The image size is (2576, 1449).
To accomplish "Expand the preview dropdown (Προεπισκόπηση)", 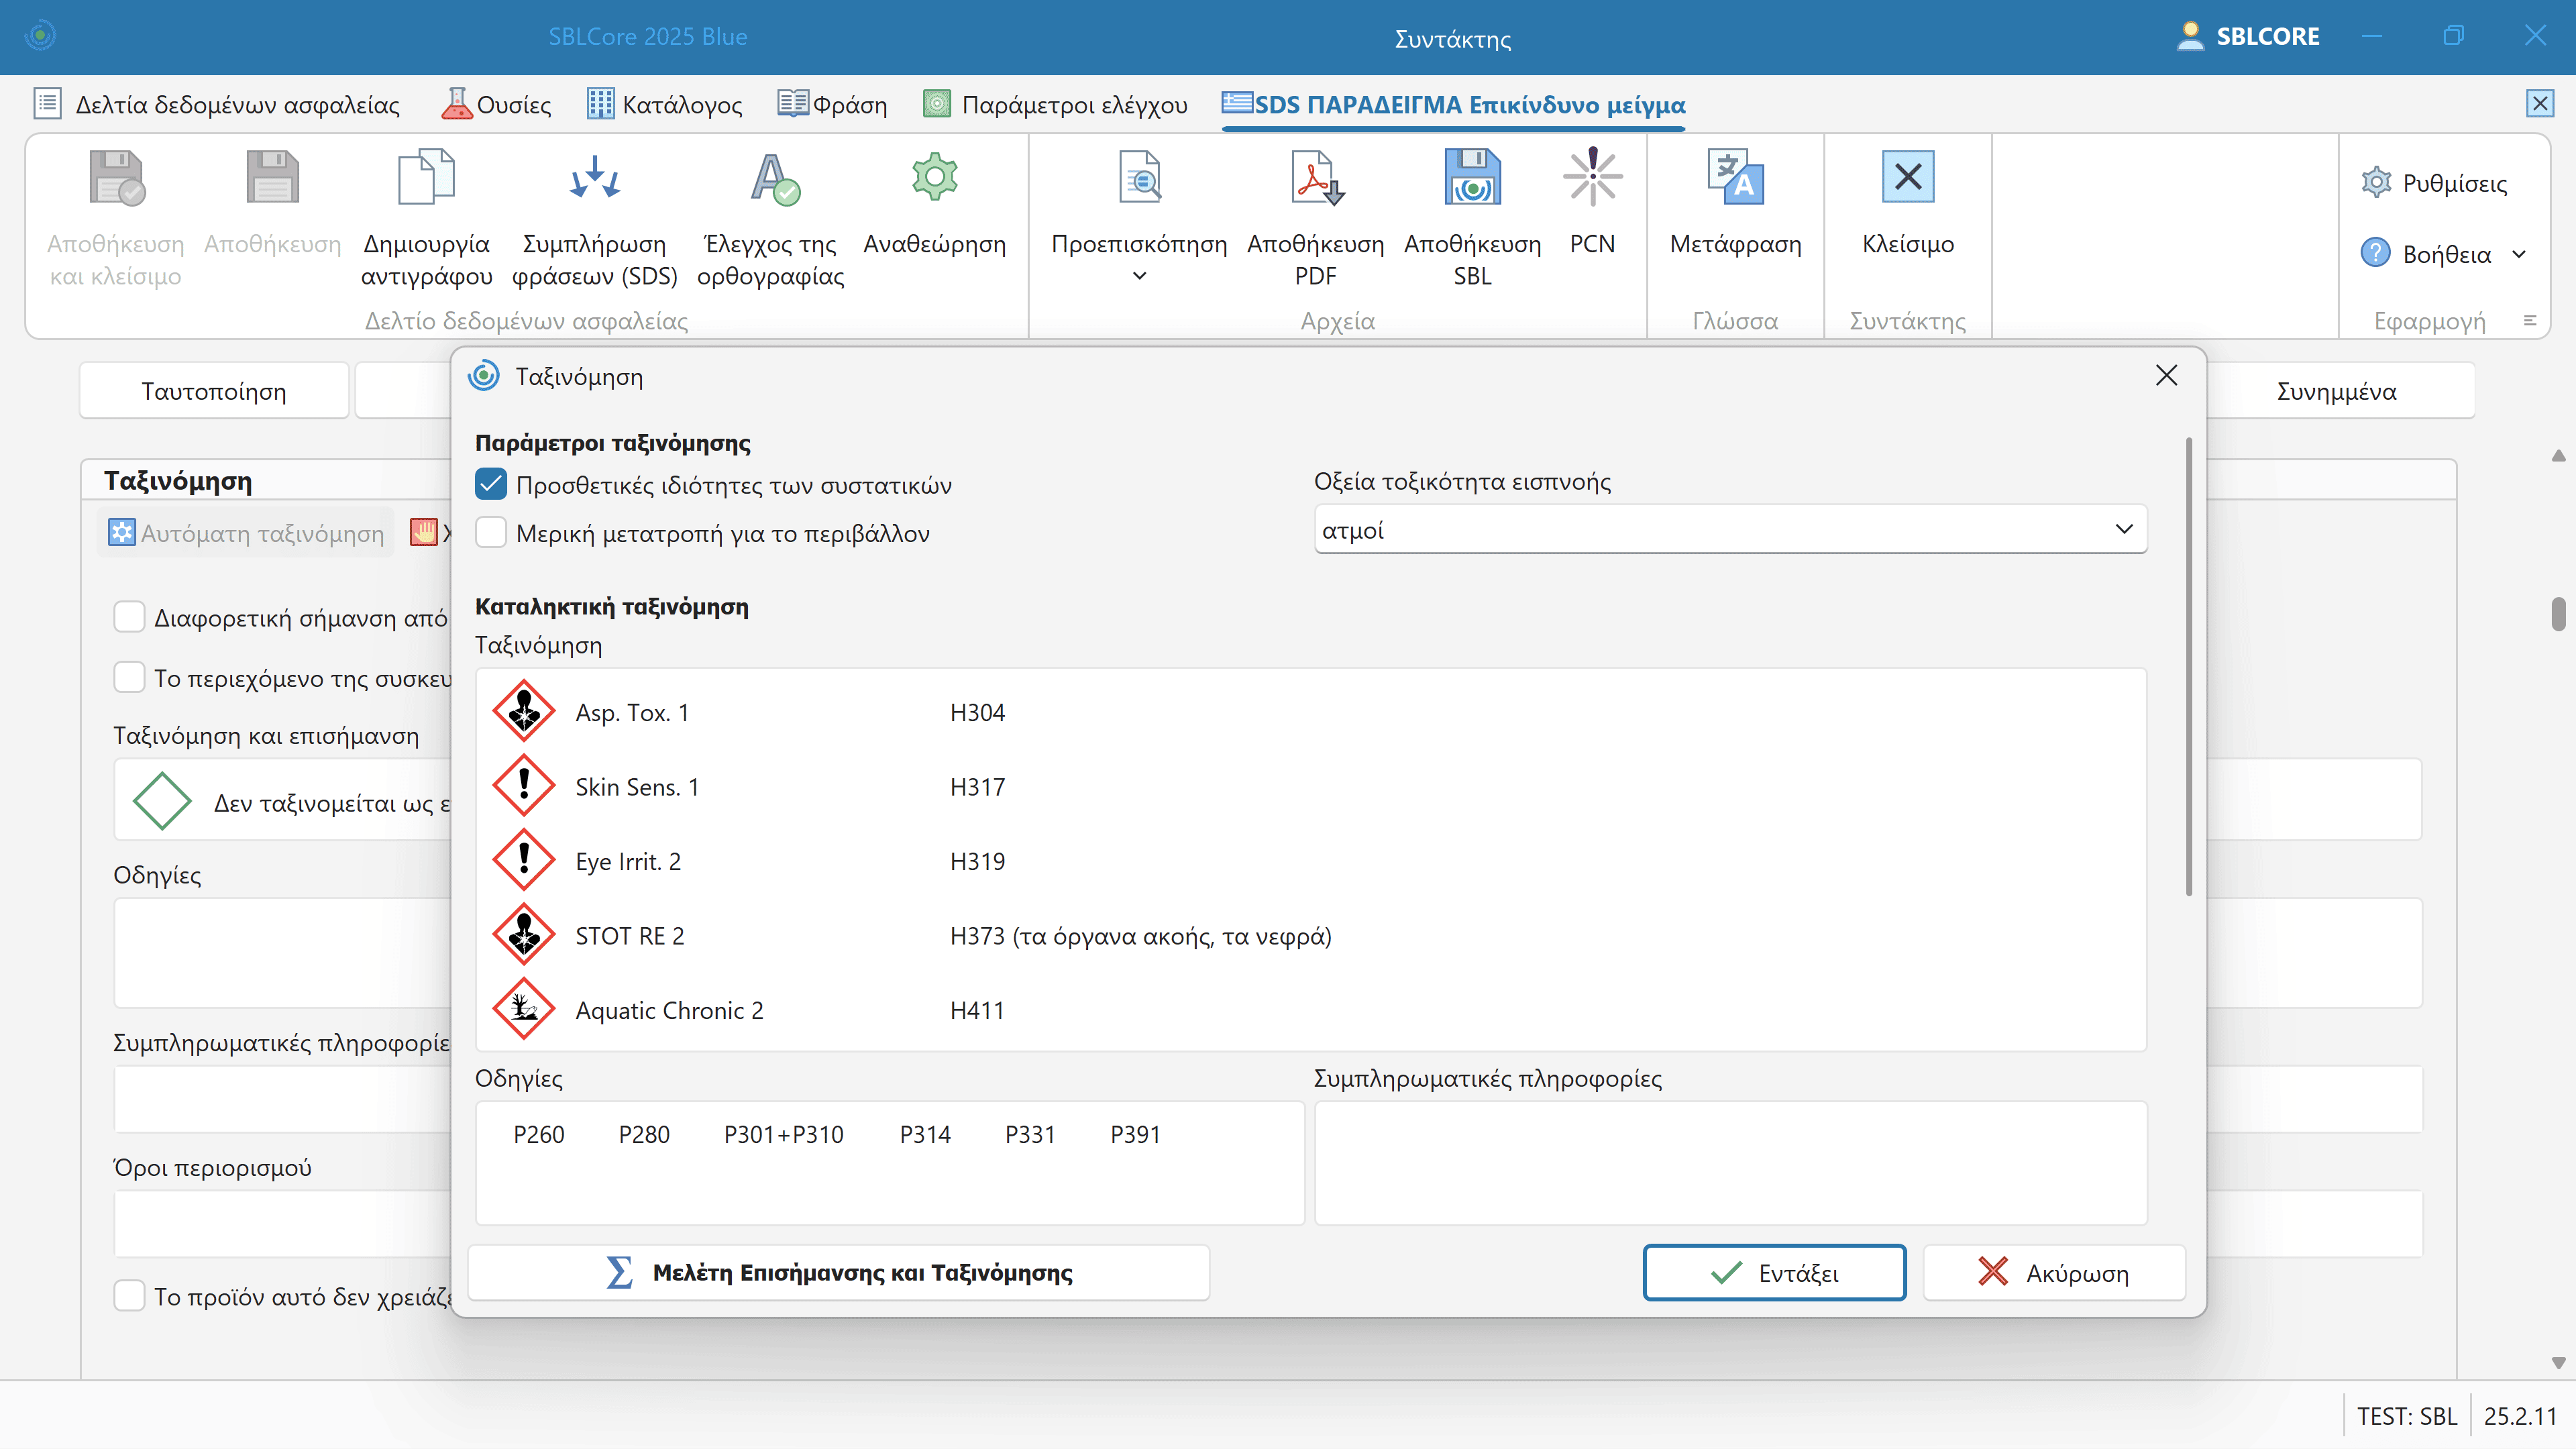I will tap(1139, 276).
